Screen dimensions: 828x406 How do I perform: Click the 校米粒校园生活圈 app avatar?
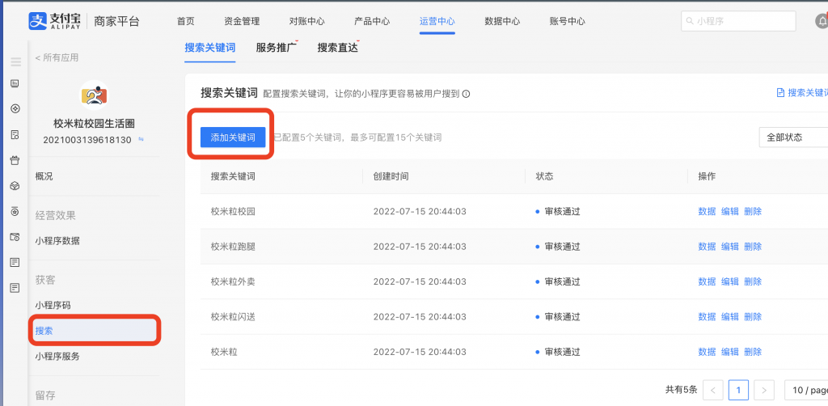point(94,95)
